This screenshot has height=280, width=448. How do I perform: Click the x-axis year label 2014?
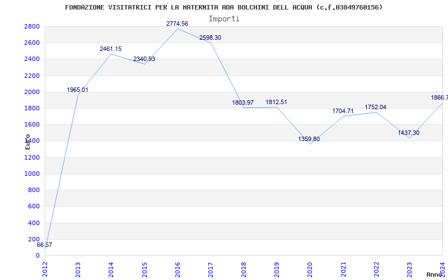[111, 269]
